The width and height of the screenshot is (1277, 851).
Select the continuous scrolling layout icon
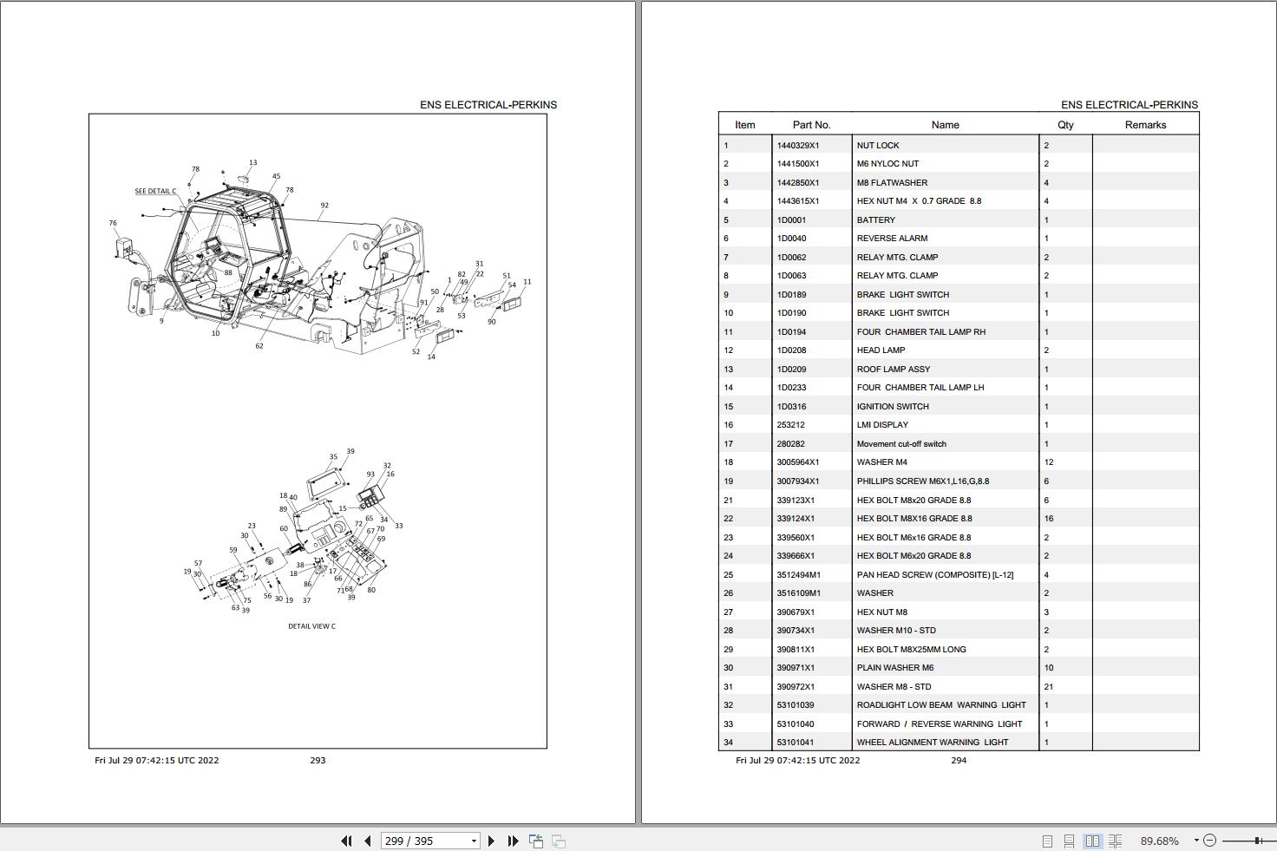click(x=1069, y=841)
